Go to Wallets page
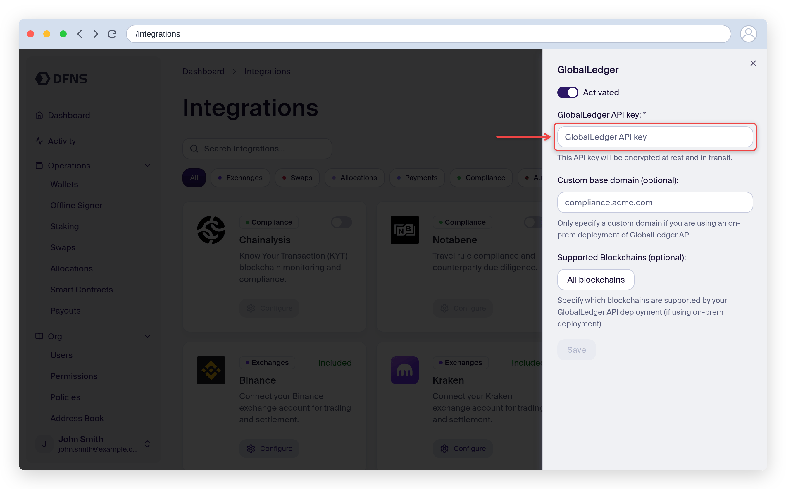Viewport: 786px width, 489px height. (x=64, y=184)
